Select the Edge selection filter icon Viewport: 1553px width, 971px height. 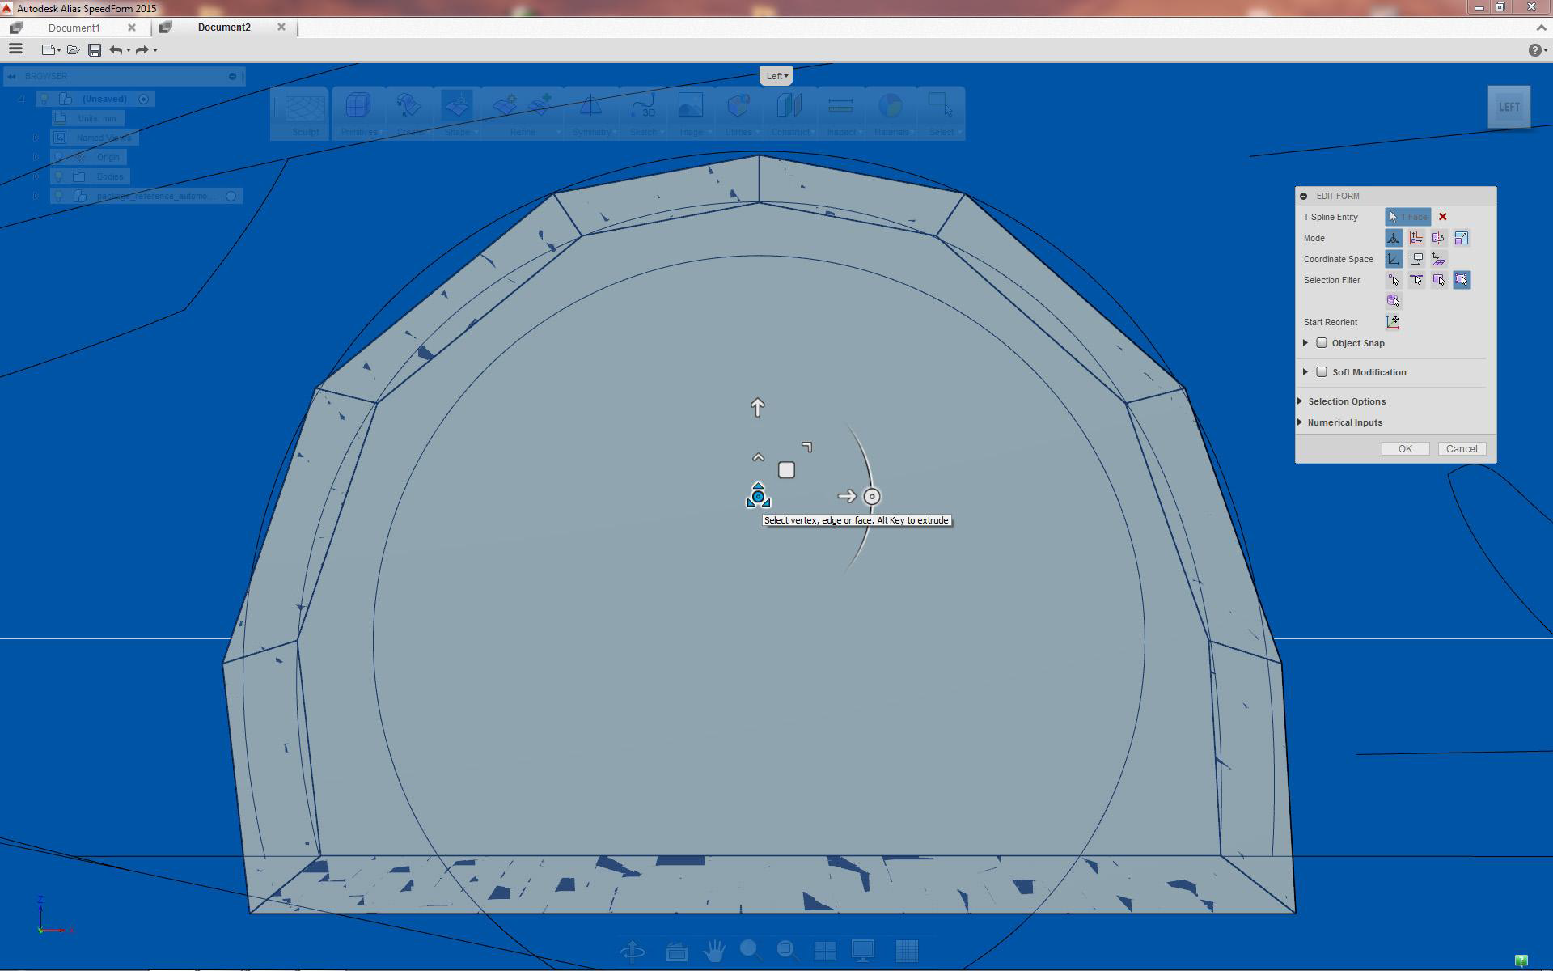point(1415,280)
